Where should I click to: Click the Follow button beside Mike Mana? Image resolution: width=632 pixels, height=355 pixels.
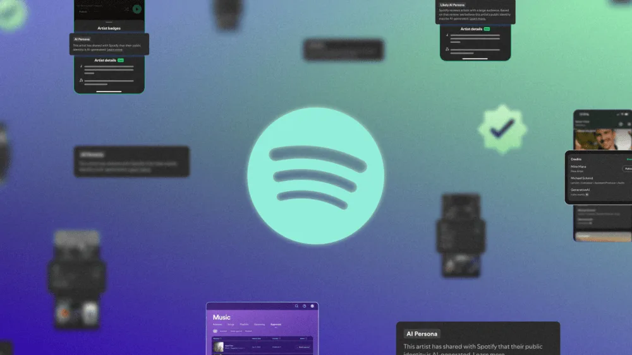click(627, 168)
